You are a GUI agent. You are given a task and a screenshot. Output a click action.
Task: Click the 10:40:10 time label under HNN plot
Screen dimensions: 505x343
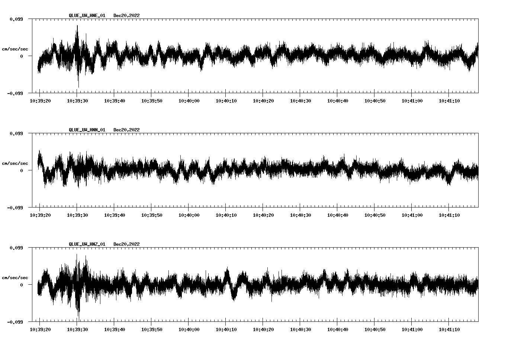point(226,215)
